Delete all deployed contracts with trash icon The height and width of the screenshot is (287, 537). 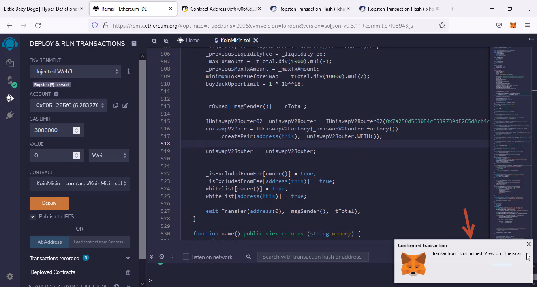click(128, 272)
